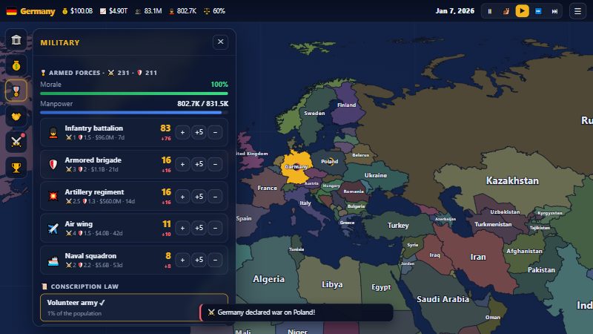The height and width of the screenshot is (334, 593).
Task: Click the 83.1M population indicator
Action: [x=148, y=11]
